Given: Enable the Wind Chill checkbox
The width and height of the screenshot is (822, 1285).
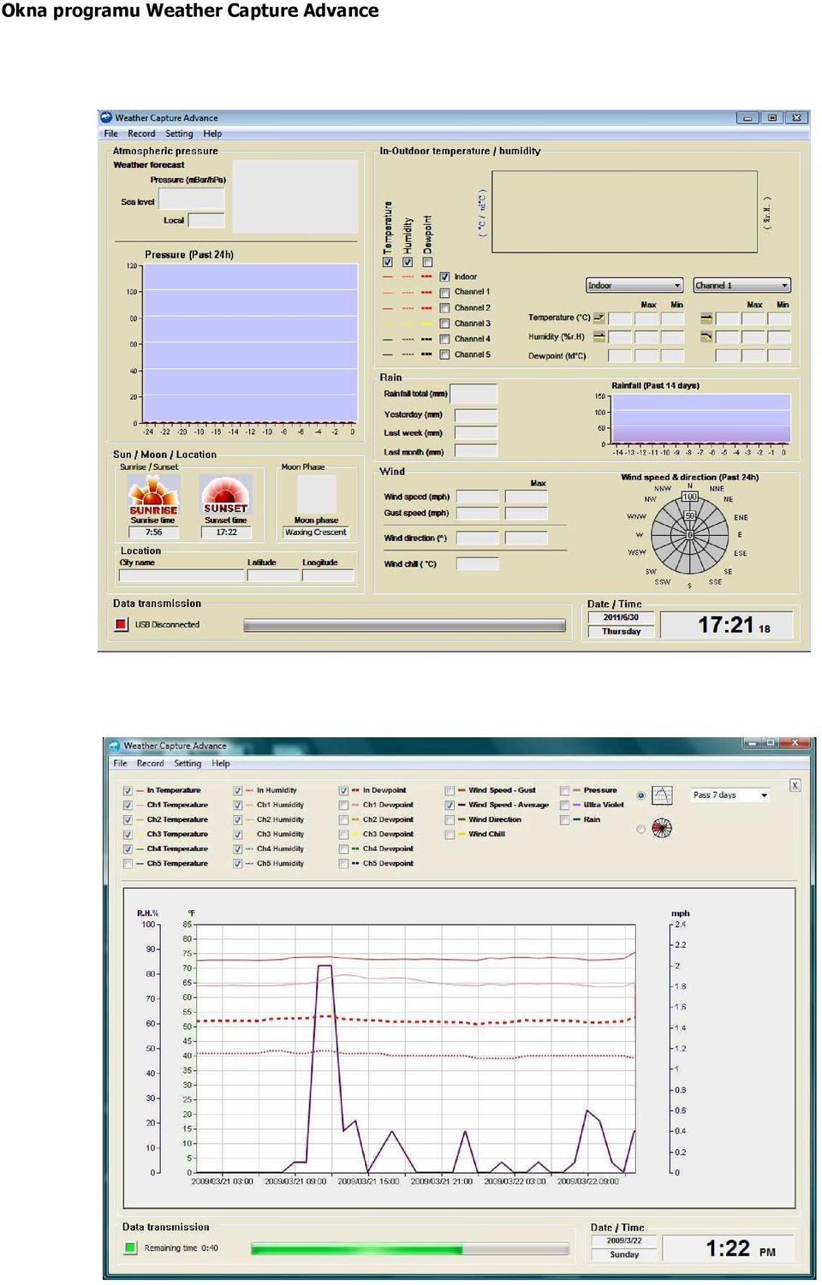Looking at the screenshot, I should [450, 834].
